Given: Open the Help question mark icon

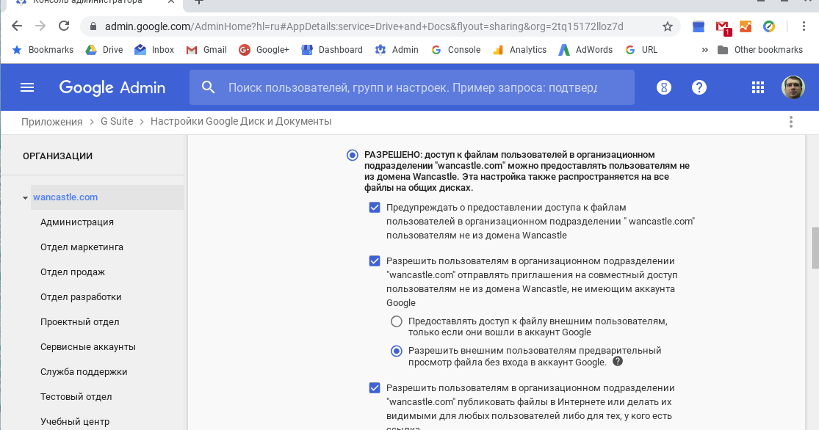Looking at the screenshot, I should [699, 87].
